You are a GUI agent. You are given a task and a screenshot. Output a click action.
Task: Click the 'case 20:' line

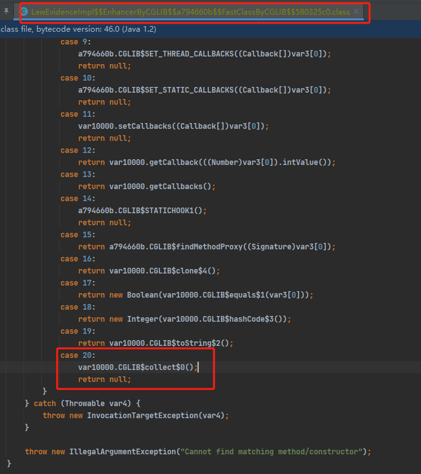tap(78, 355)
